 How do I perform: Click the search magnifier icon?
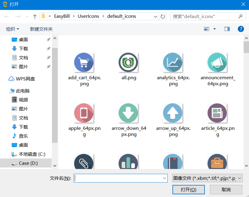point(240,17)
